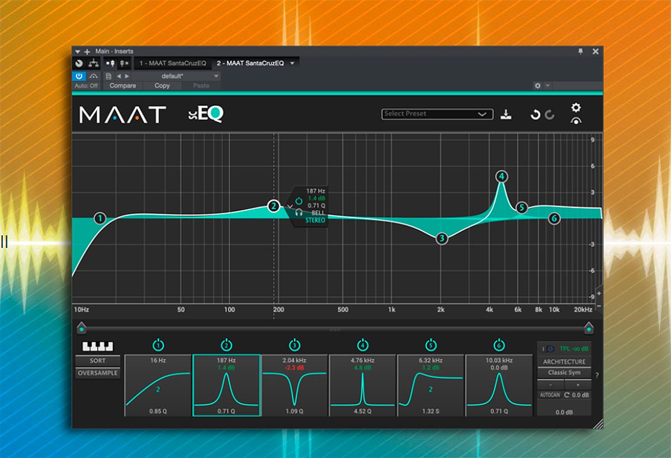Select the 2 - MAAT SantaCruzEQ tab
671x458 pixels.
point(250,63)
